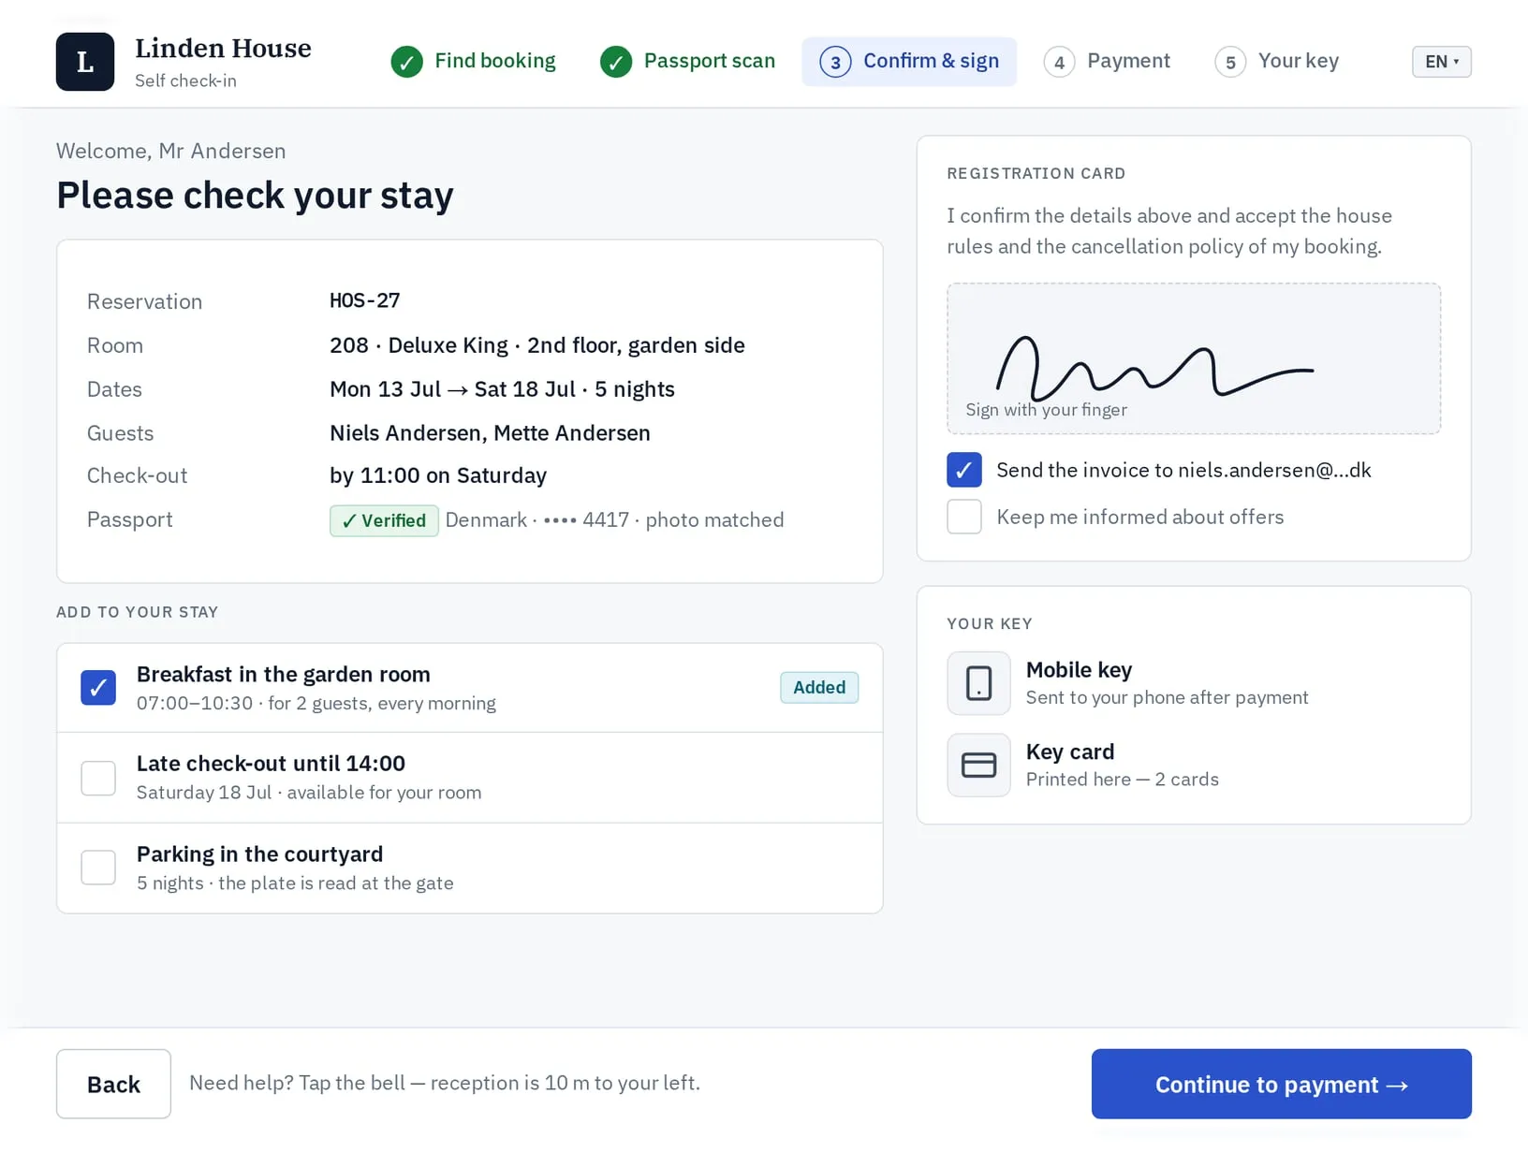Uncheck Breakfast in the garden room
Screen dimensions: 1528x1153
[98, 688]
